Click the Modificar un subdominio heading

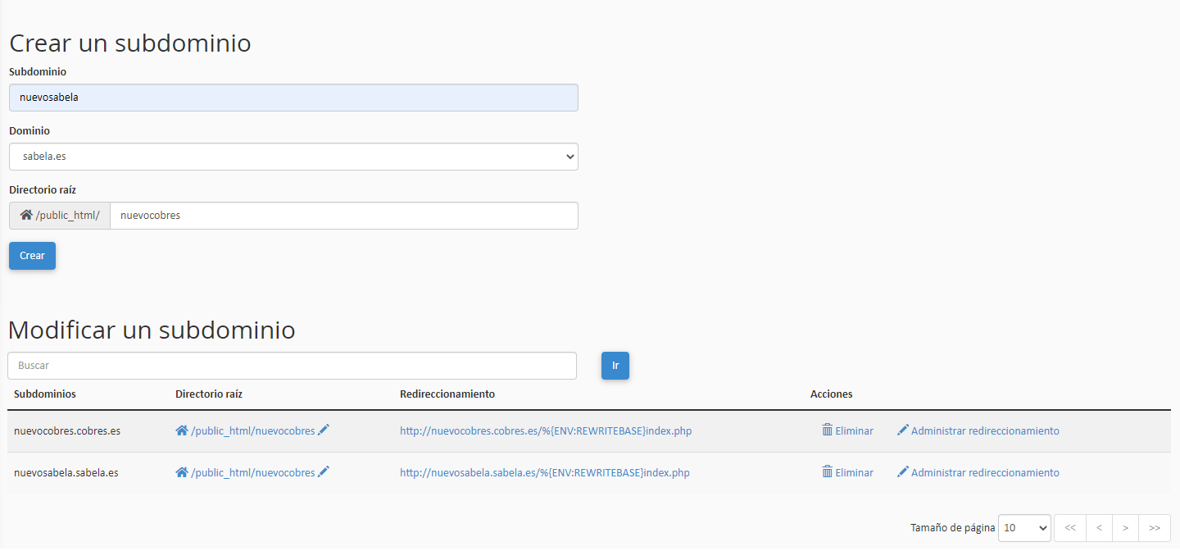coord(152,330)
